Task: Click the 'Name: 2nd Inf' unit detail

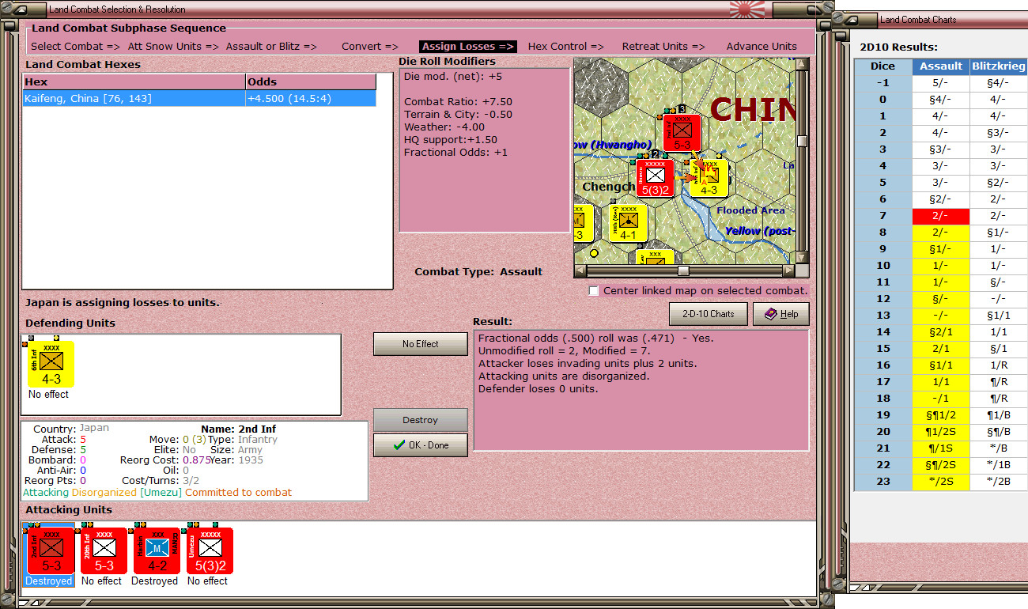Action: point(238,429)
